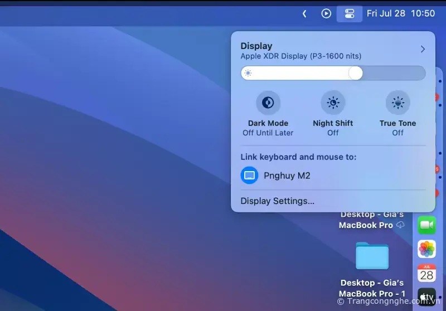Expand hidden menu bar items with left chevron
The height and width of the screenshot is (311, 446).
pos(304,13)
